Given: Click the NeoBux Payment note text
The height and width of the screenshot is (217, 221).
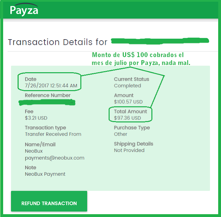Looking at the screenshot, I should coord(45,174).
